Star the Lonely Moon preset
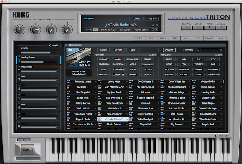This screenshot has height=164, width=242. (x=127, y=82)
